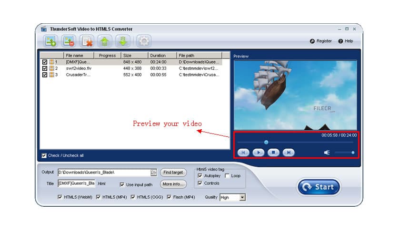Click the D:\Downloads\Quee... file path cell
This screenshot has width=398, height=230.
tap(199, 62)
